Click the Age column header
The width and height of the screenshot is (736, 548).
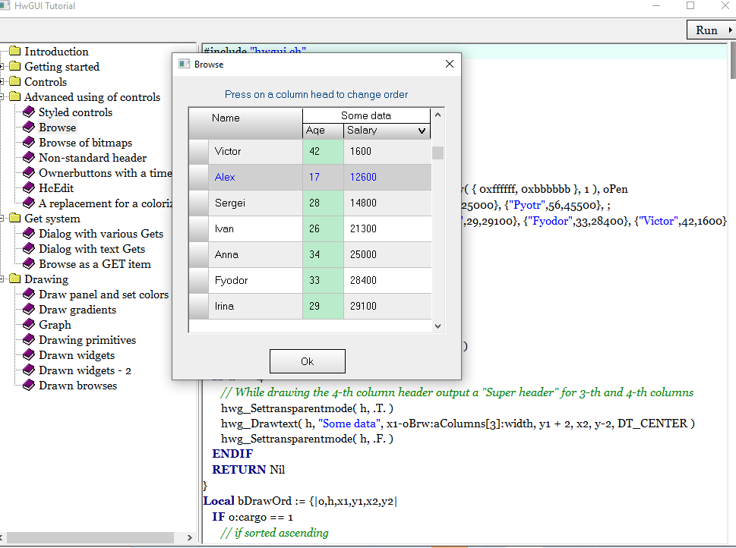(322, 131)
